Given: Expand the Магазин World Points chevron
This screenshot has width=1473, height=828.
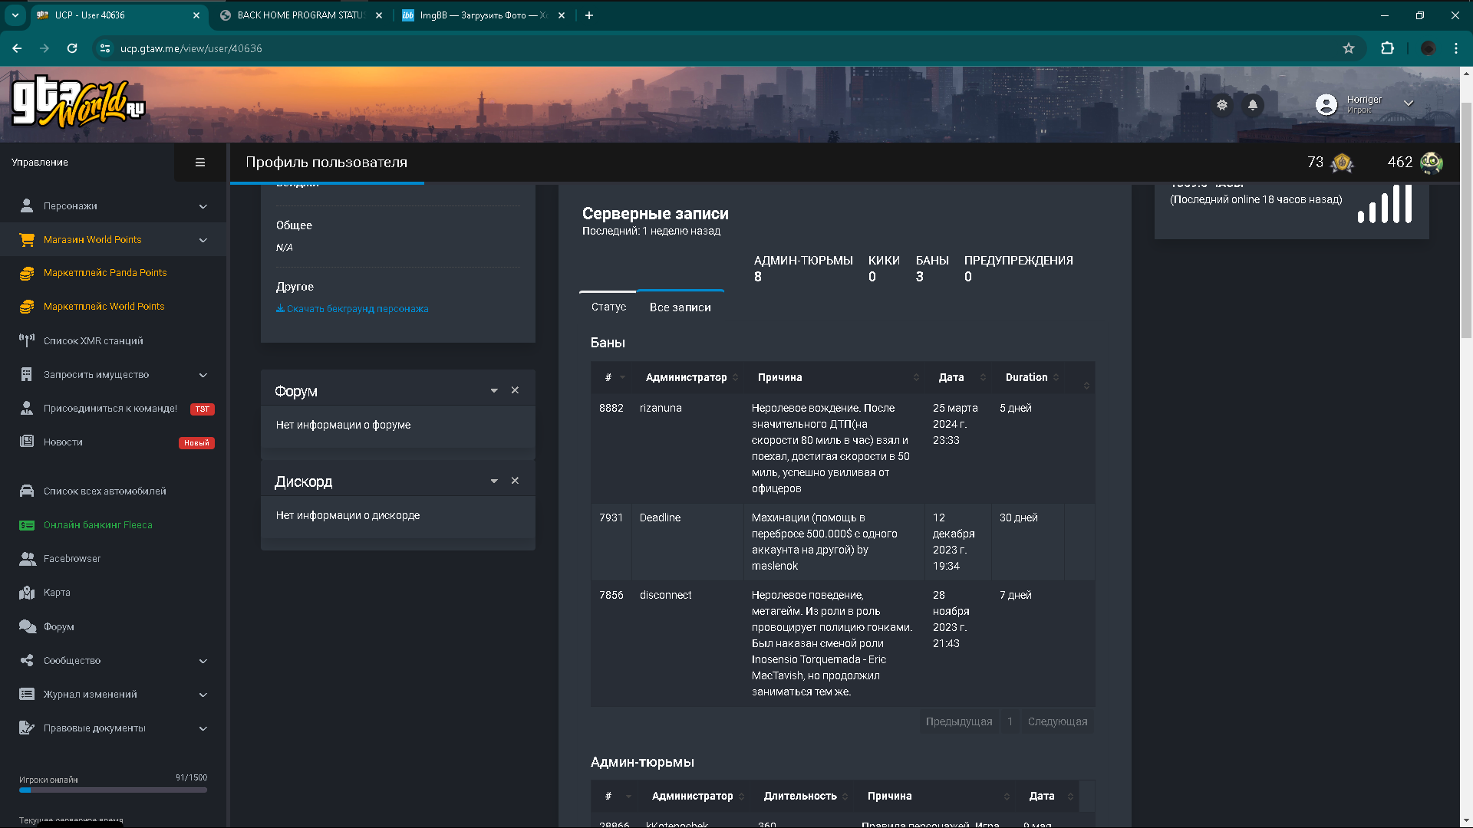Looking at the screenshot, I should point(203,240).
